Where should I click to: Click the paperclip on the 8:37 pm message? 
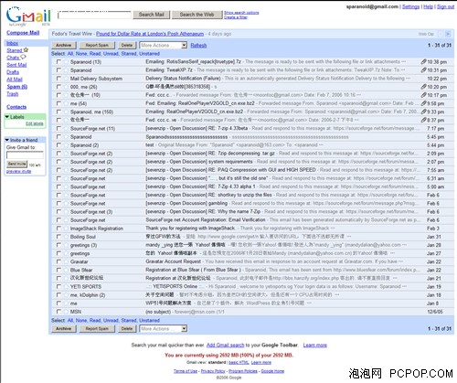423,120
